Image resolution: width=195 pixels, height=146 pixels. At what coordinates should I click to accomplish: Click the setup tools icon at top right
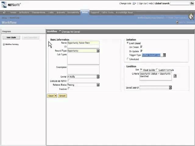click(191, 17)
